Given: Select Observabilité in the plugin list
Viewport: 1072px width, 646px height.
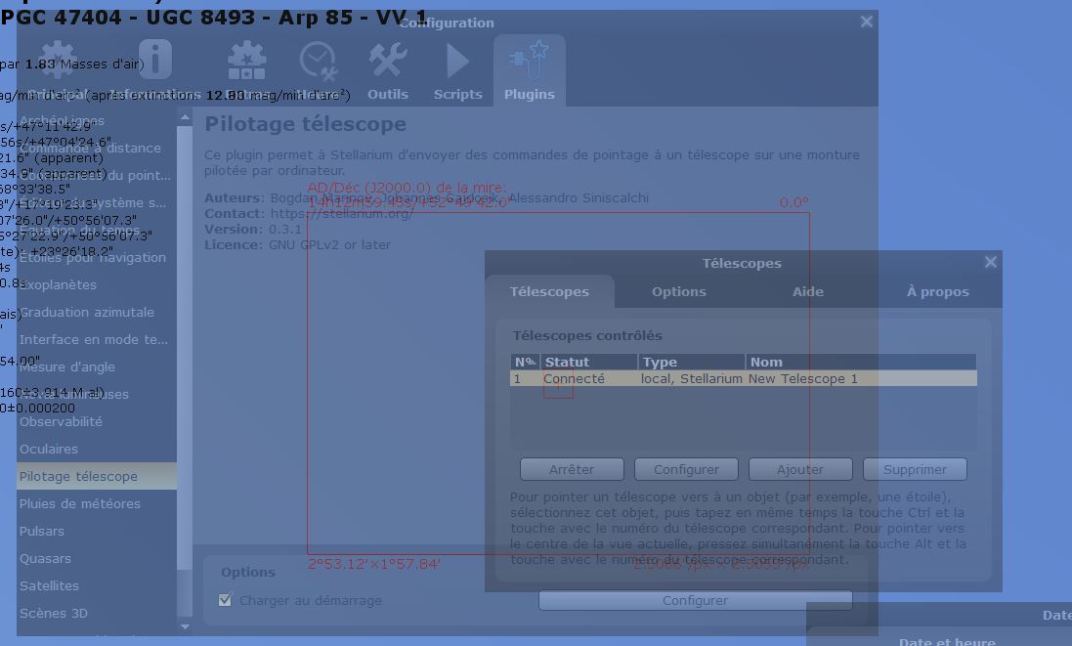Looking at the screenshot, I should pos(97,422).
